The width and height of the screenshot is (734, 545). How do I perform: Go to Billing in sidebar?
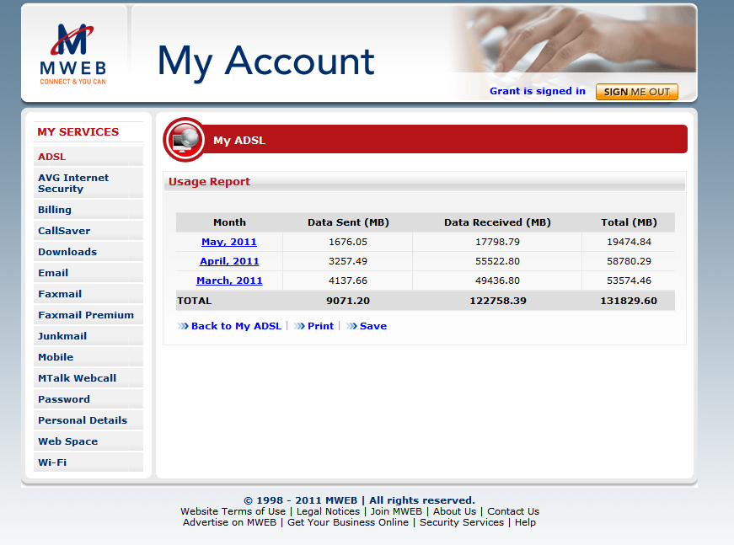[x=55, y=210]
